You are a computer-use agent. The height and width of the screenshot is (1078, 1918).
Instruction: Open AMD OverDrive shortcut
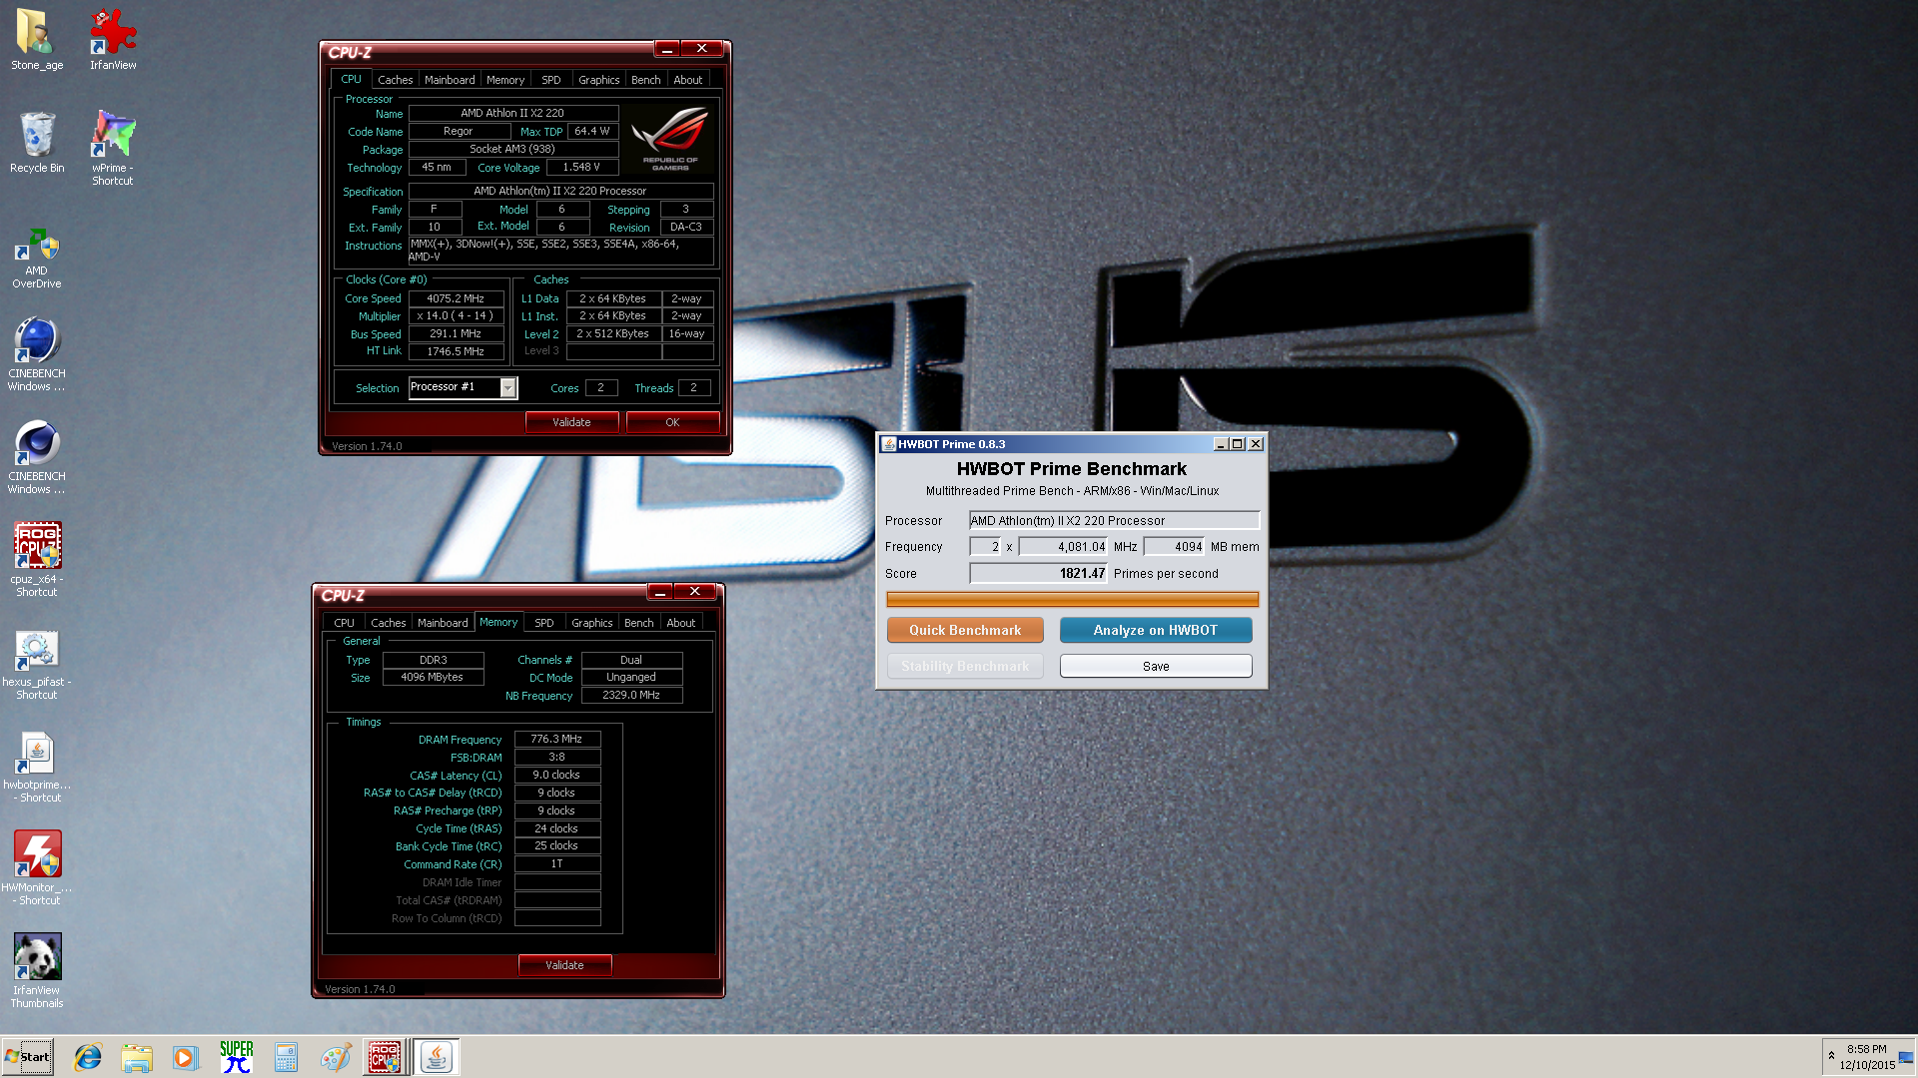(x=37, y=258)
